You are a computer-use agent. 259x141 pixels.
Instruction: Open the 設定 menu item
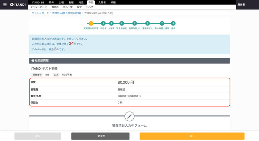pos(79,7)
